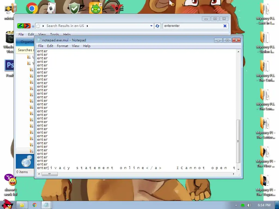Click Searches label in Explorer pane
Screen dimensions: 279x209
click(x=25, y=50)
